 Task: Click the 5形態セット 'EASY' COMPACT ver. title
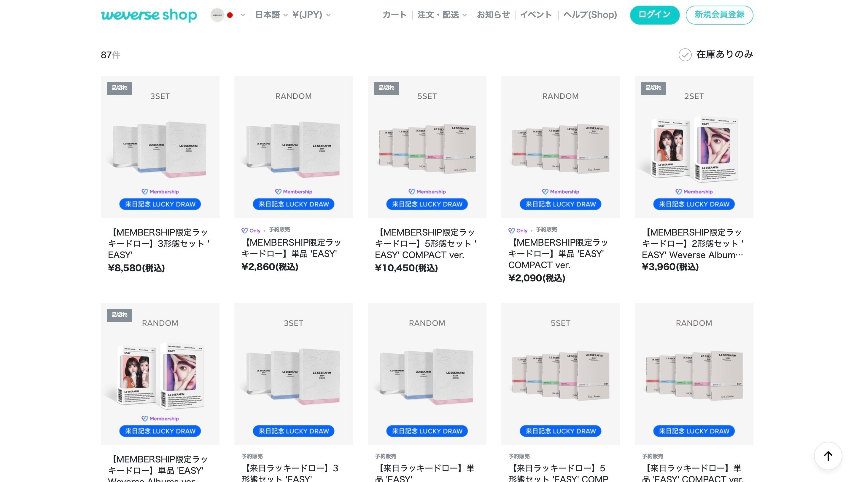(426, 243)
